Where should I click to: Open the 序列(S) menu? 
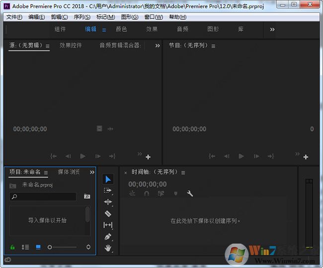[82, 17]
